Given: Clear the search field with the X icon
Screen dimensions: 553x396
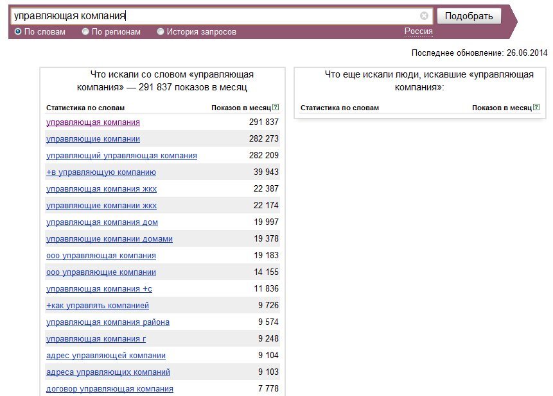Looking at the screenshot, I should point(424,15).
